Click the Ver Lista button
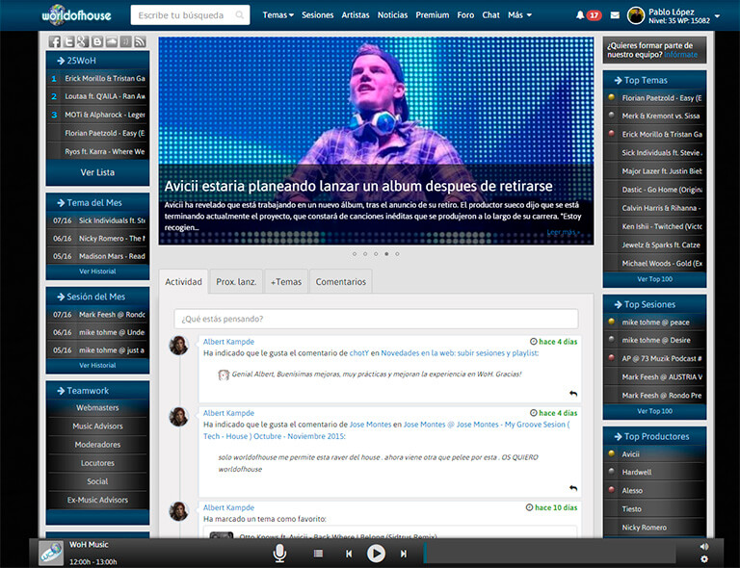The width and height of the screenshot is (740, 568). pos(97,172)
